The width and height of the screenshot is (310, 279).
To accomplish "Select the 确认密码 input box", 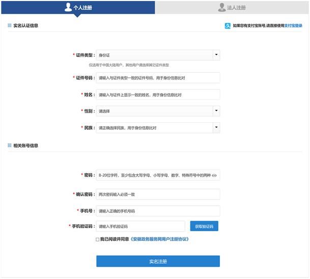I will (158, 194).
